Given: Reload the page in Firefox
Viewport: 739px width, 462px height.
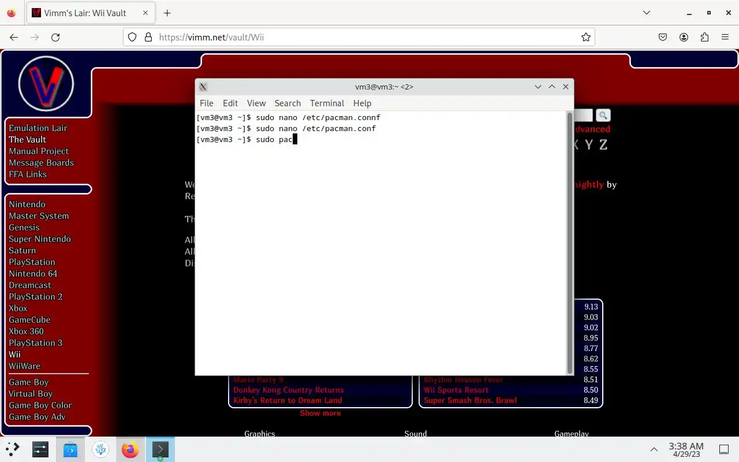Looking at the screenshot, I should coord(55,37).
